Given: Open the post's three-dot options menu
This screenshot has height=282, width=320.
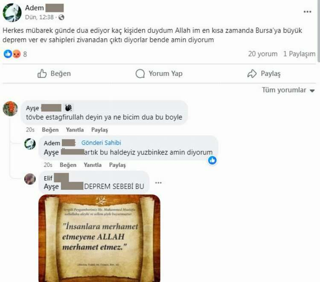Looking at the screenshot, I should point(307,12).
